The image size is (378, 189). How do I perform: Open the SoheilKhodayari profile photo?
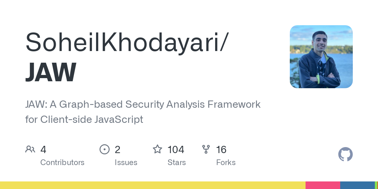pyautogui.click(x=321, y=57)
